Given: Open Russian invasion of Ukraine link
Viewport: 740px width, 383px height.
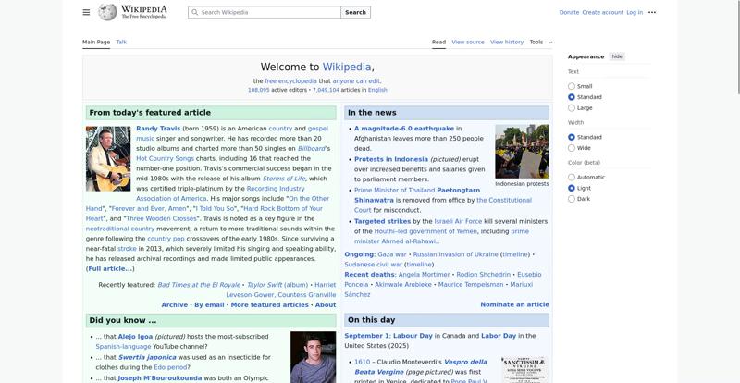Looking at the screenshot, I should pyautogui.click(x=455, y=254).
